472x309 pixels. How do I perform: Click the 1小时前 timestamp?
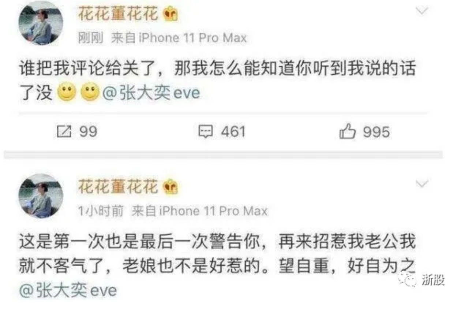tap(101, 211)
